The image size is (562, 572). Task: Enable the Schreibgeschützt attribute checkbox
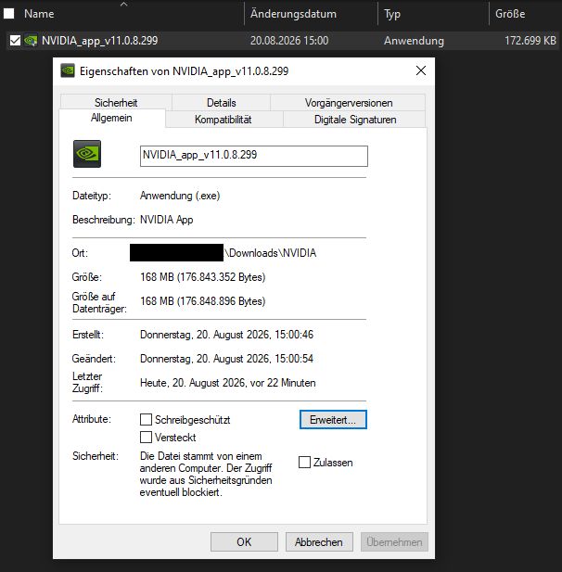146,420
